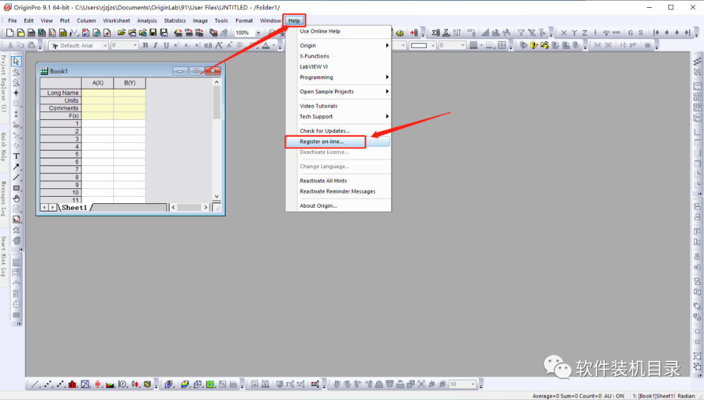Choose Register on-line from Help menu

338,141
